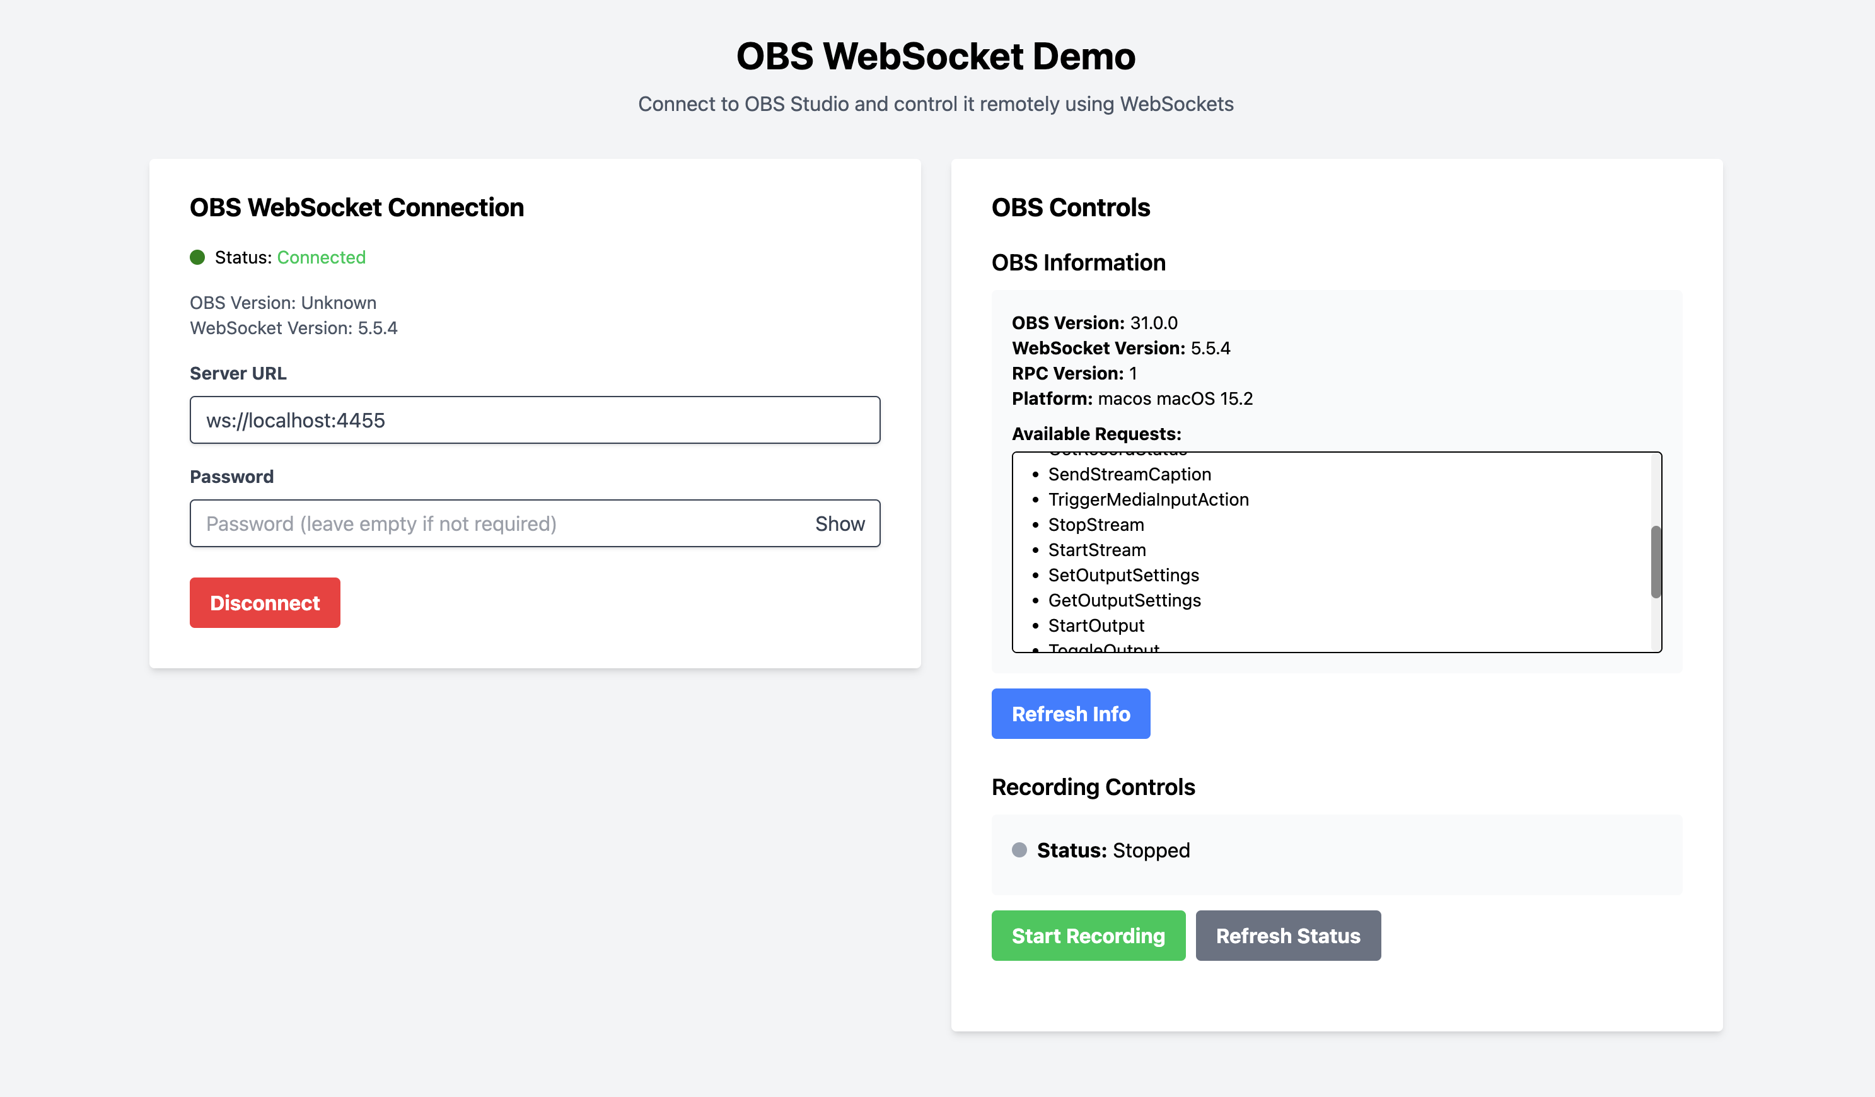The image size is (1875, 1097).
Task: Click the green Connected status indicator dot
Action: (197, 257)
